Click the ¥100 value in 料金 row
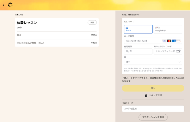This screenshot has height=122, width=190. (x=94, y=35)
